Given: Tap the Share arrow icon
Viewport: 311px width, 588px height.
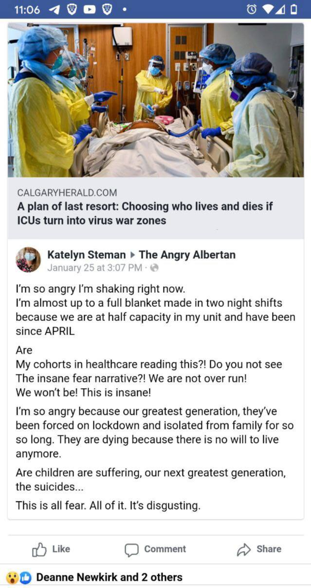Looking at the screenshot, I should pyautogui.click(x=243, y=550).
